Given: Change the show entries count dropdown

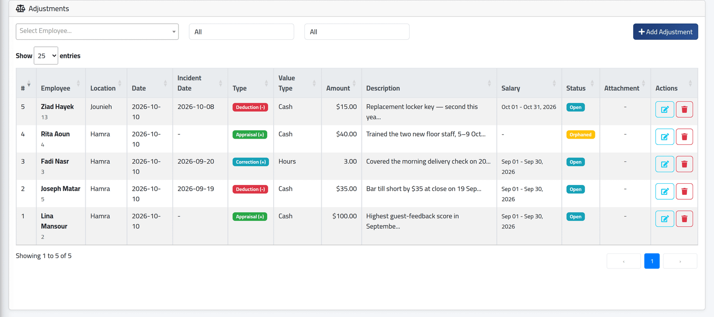Looking at the screenshot, I should click(x=46, y=56).
